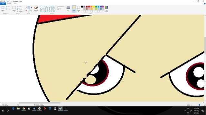Open the Windows Start menu
Image resolution: width=206 pixels, height=115 pixels.
tap(3, 111)
